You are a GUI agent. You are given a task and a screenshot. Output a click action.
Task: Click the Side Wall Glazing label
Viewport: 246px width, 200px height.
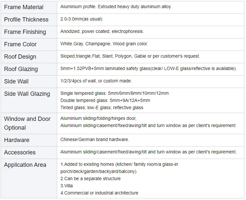point(27,94)
